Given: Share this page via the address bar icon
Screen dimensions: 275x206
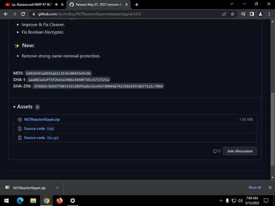Looking at the screenshot, I should [224, 14].
